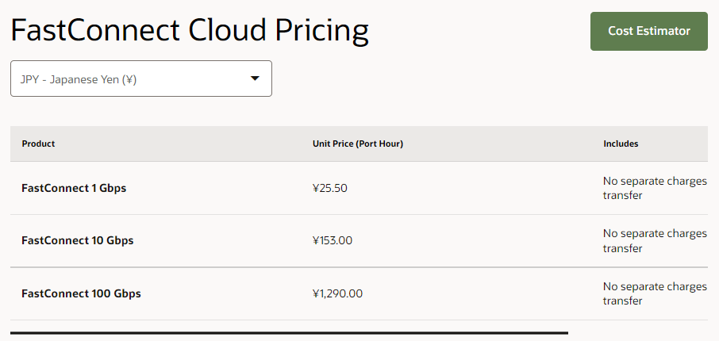This screenshot has height=341, width=719.
Task: Click the Includes text for the 10 Gbps row
Action: [x=654, y=240]
